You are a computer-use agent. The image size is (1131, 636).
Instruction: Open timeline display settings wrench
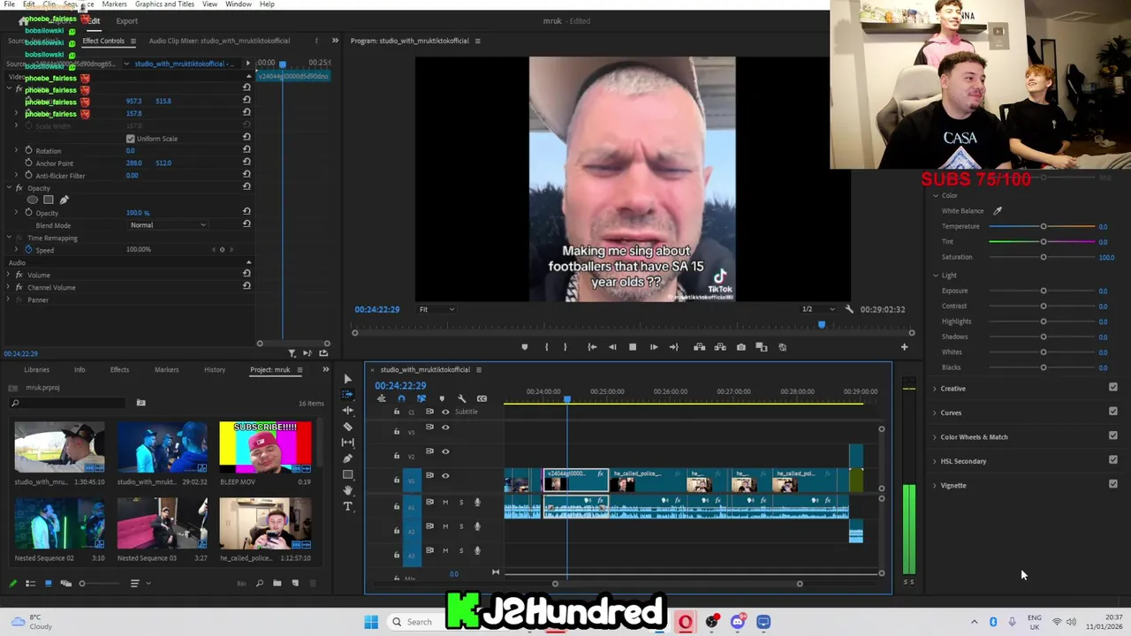pyautogui.click(x=461, y=398)
